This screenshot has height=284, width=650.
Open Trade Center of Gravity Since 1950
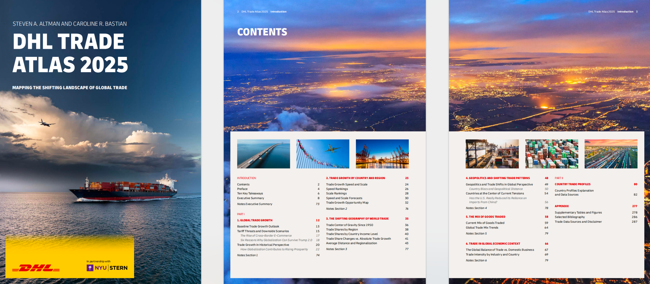367,225
